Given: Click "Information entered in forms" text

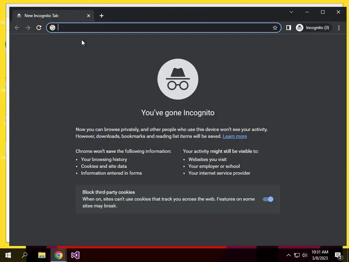Looking at the screenshot, I should pyautogui.click(x=111, y=173).
